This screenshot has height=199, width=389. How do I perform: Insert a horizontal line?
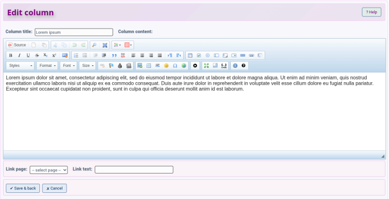click(x=157, y=65)
